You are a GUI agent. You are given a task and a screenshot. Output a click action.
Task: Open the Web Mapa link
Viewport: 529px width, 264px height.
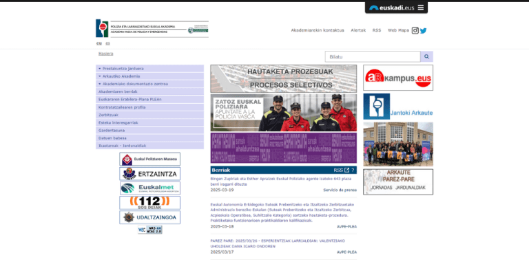[x=398, y=30]
